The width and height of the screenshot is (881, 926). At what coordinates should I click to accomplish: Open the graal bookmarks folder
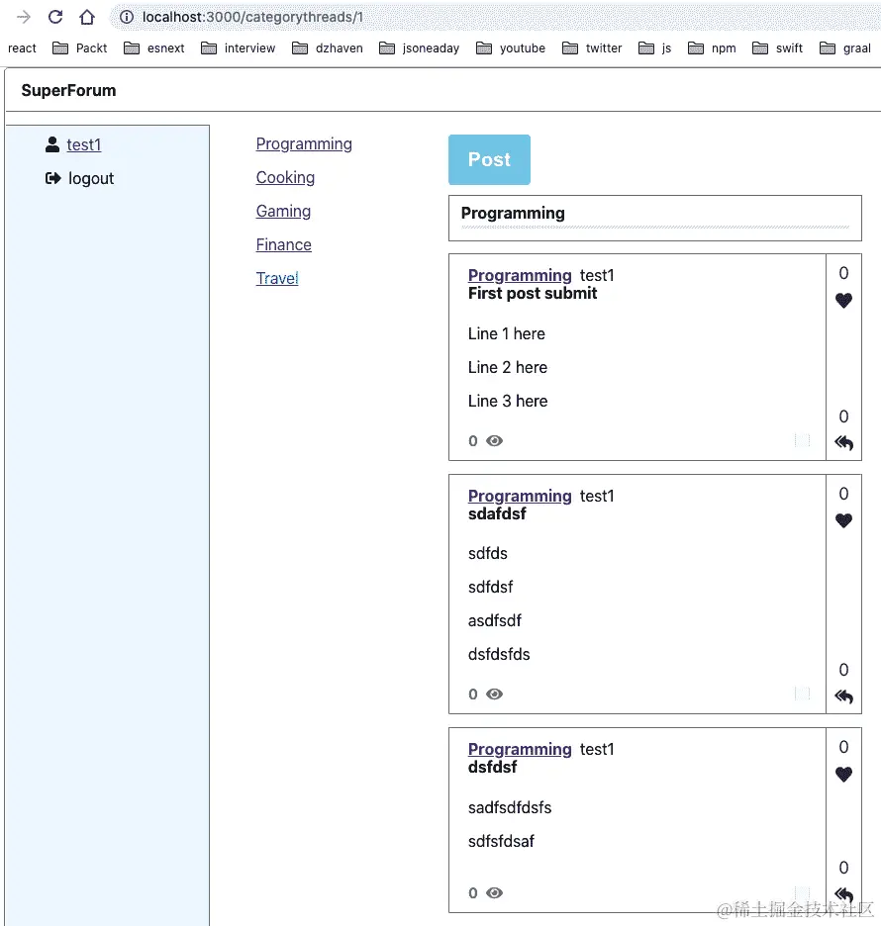tap(845, 48)
